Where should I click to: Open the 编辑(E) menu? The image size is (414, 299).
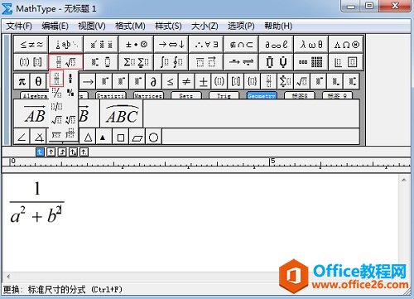[x=55, y=26]
